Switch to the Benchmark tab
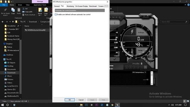190x107 pixels. click(x=93, y=6)
